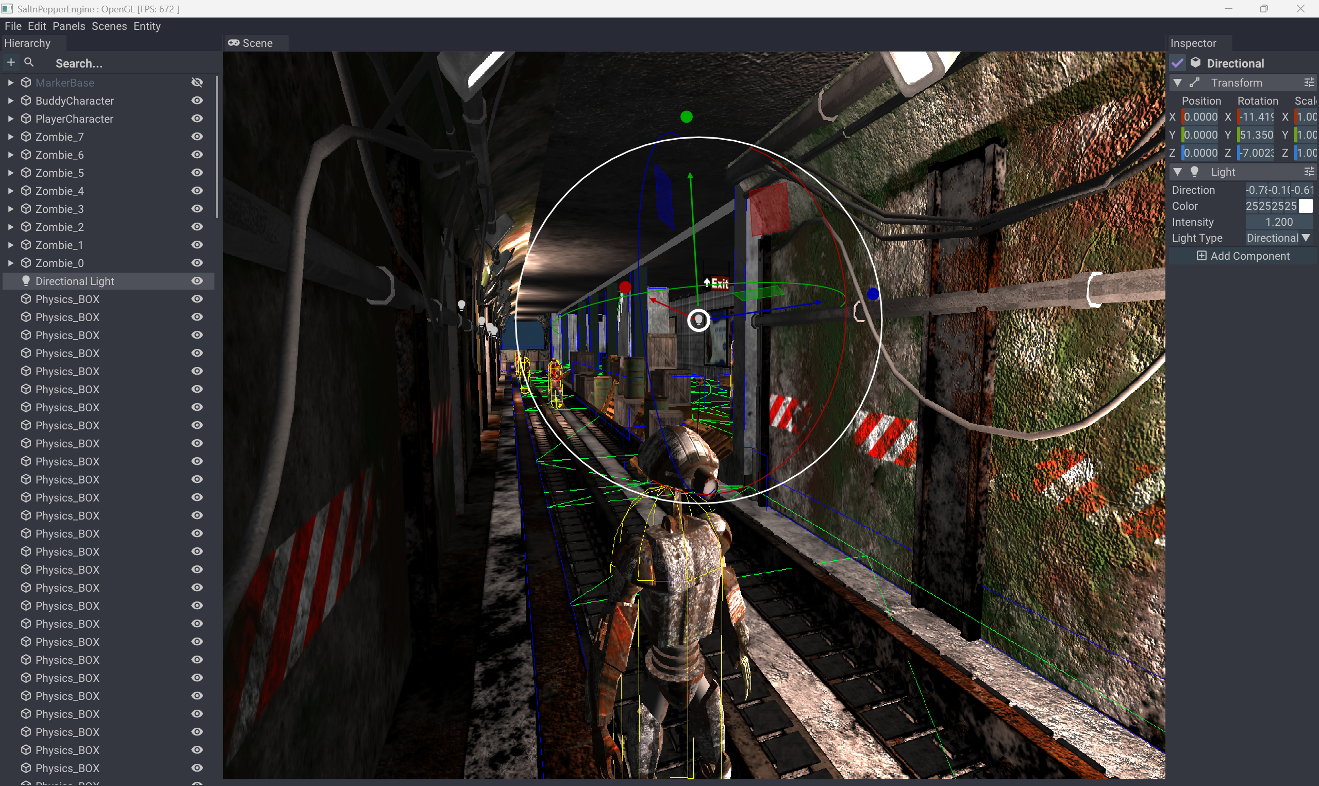Click the blue Z-axis gizmo handle dot
The height and width of the screenshot is (786, 1319).
point(873,294)
